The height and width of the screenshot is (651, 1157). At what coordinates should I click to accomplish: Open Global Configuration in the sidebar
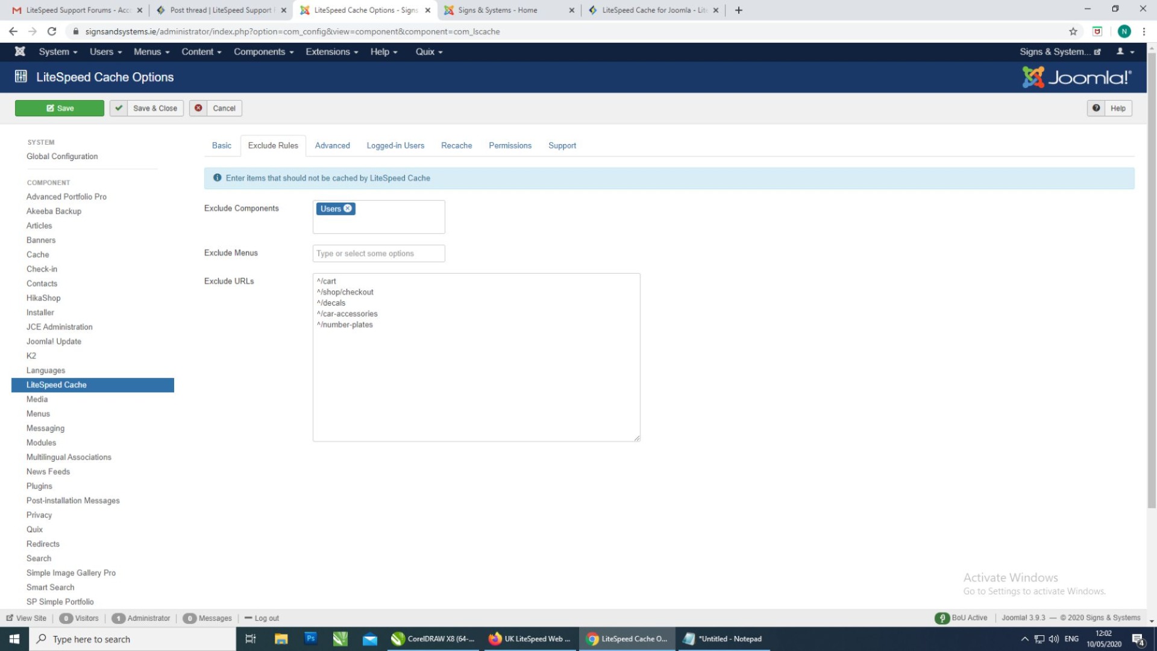coord(62,157)
